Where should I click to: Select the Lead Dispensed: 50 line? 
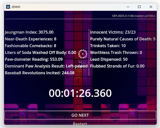pyautogui.click(x=109, y=59)
